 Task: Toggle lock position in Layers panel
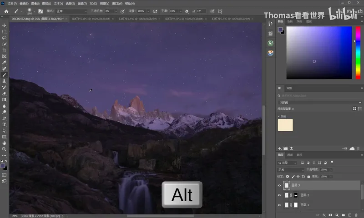(x=298, y=177)
